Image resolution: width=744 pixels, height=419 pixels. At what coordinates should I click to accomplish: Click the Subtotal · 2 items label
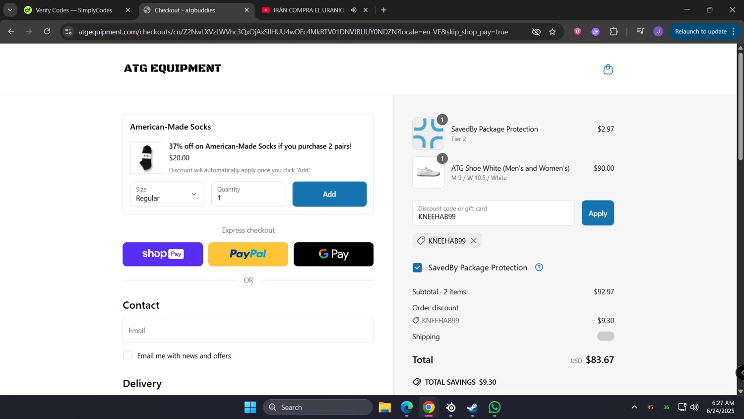439,292
